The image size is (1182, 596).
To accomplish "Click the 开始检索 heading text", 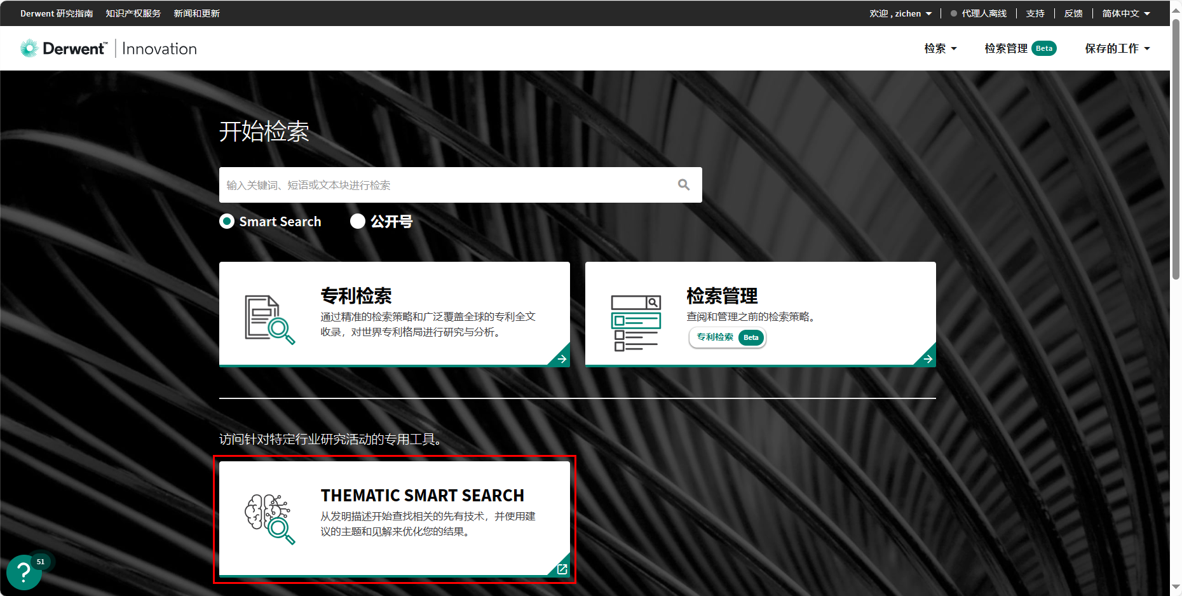I will (264, 132).
